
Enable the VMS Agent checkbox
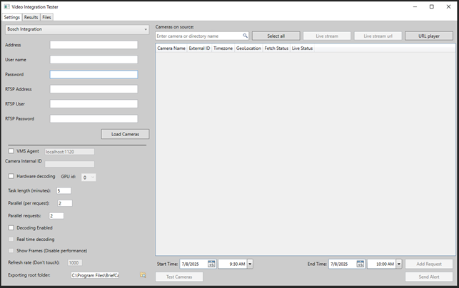click(x=11, y=151)
